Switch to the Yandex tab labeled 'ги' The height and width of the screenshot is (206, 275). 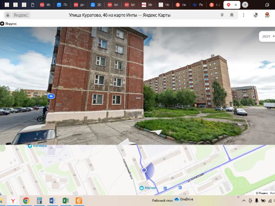tap(181, 5)
